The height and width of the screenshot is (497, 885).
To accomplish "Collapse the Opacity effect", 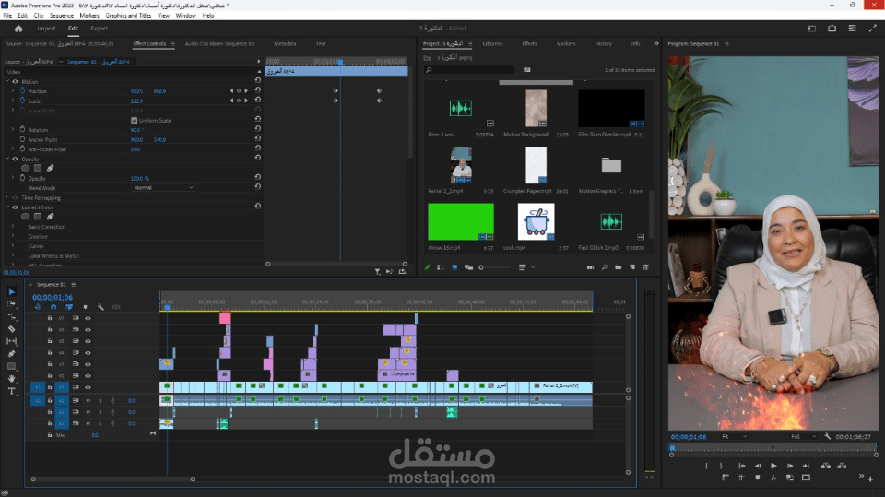I will pyautogui.click(x=6, y=159).
